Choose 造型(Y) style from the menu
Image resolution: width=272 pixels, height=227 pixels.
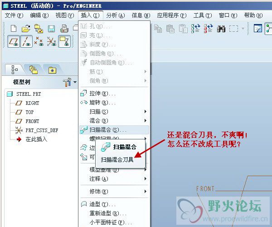[x=114, y=204]
